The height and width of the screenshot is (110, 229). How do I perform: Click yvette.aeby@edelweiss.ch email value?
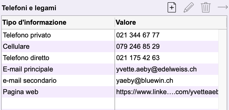pyautogui.click(x=156, y=69)
